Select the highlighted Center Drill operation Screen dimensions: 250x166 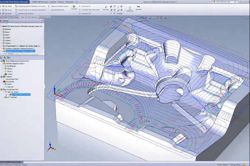click(21, 94)
